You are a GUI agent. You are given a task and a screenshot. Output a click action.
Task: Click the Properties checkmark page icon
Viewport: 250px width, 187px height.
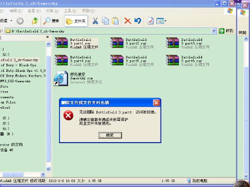(150, 21)
